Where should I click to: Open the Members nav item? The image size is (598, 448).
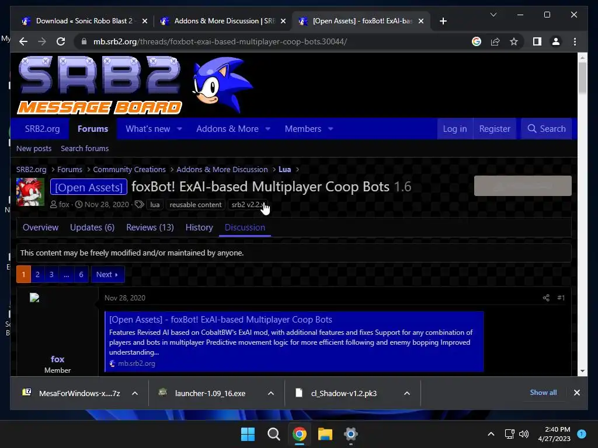coord(303,129)
